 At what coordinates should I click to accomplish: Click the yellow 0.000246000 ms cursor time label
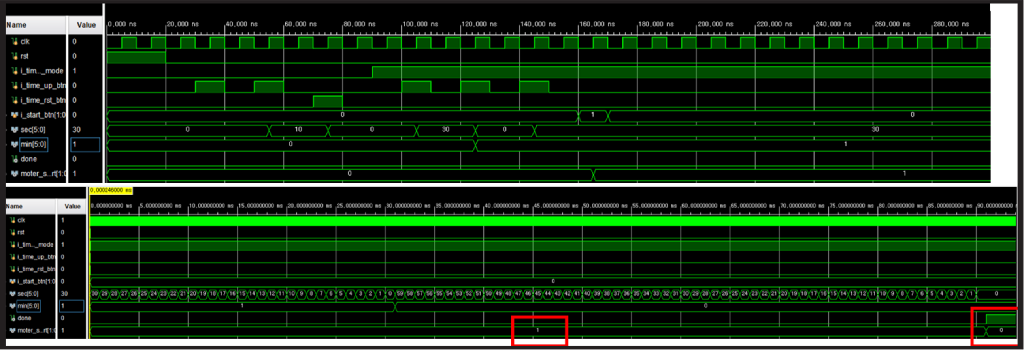pos(111,191)
